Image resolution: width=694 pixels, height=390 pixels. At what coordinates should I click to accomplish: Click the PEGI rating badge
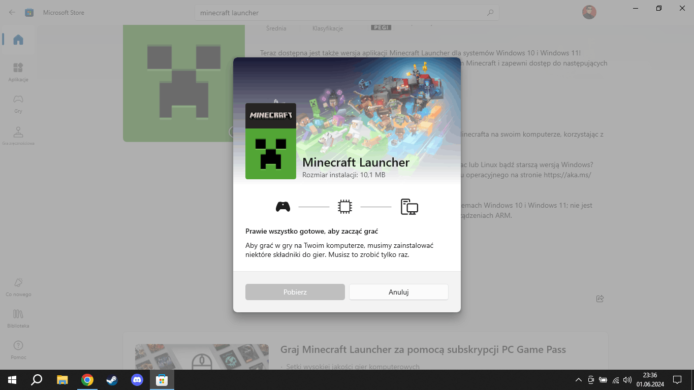(381, 27)
